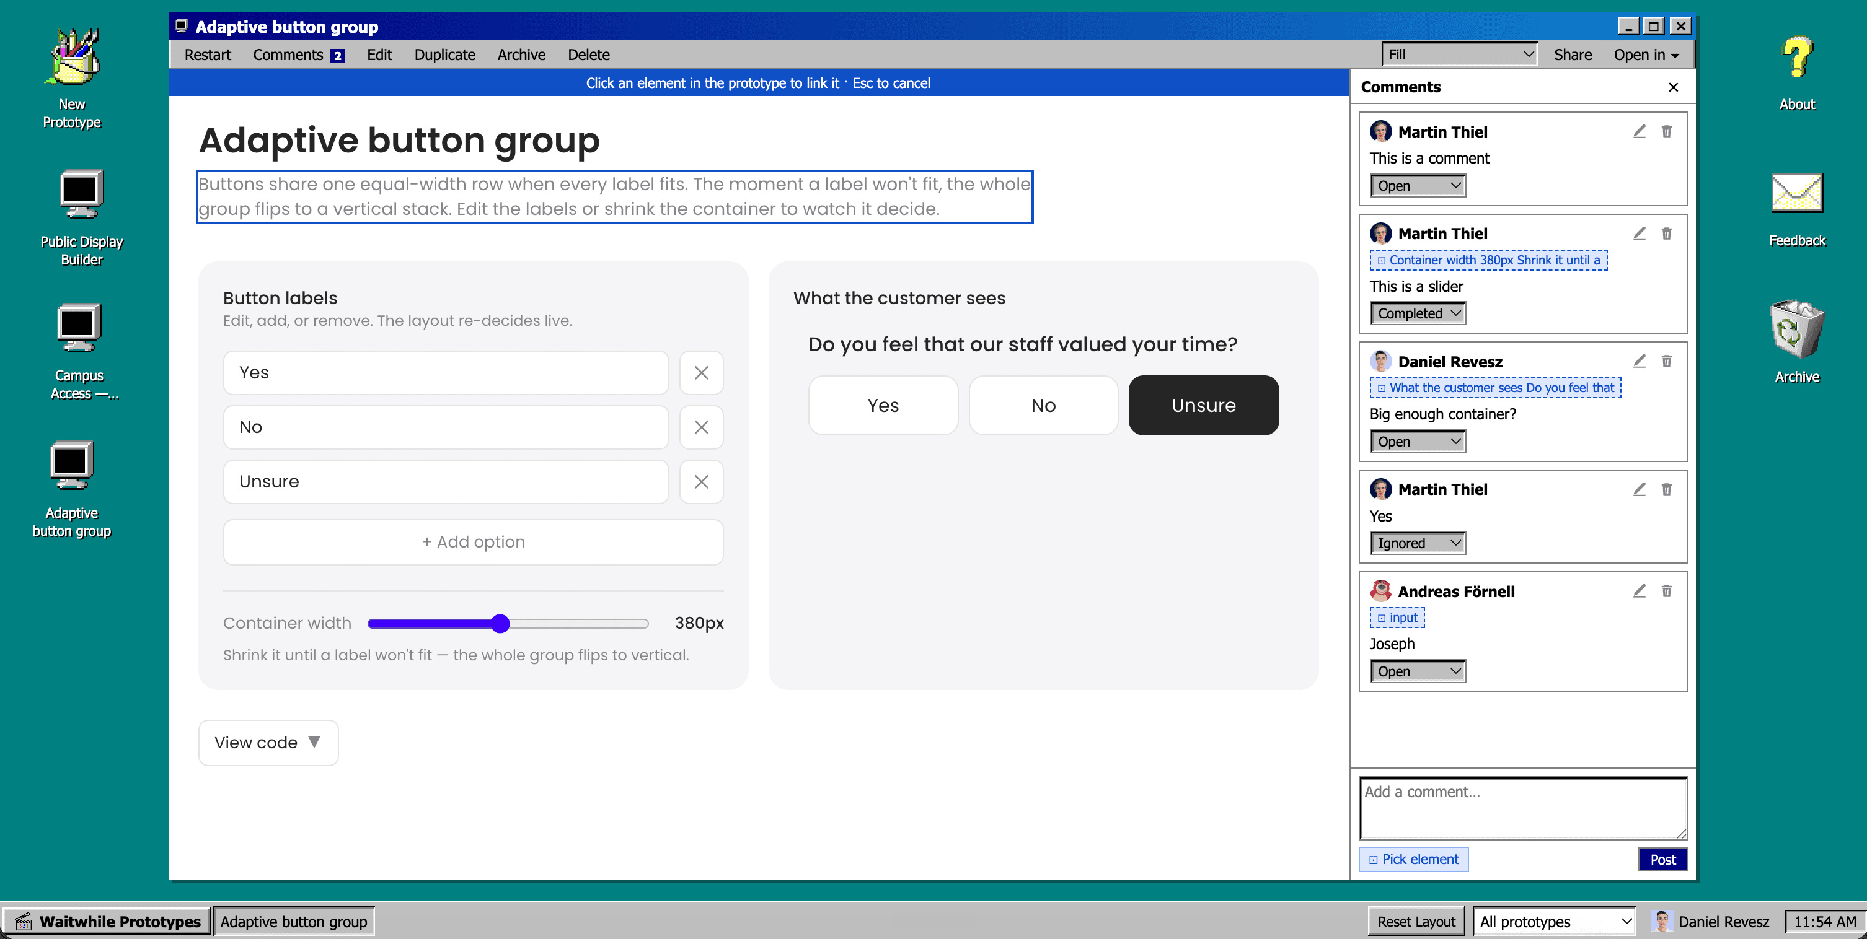Click '+ Add option' button
The width and height of the screenshot is (1867, 939).
(474, 541)
